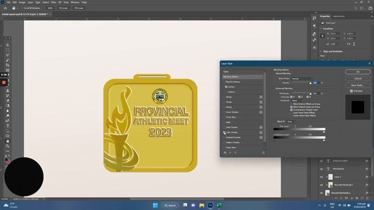This screenshot has width=374, height=210.
Task: Hide the ATHLETIC MEET layer
Action: (x=321, y=161)
